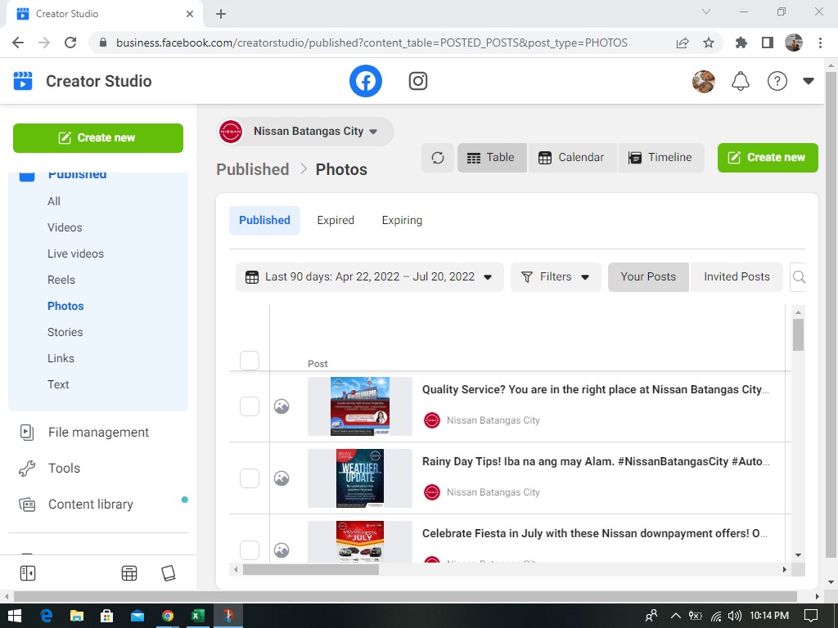The height and width of the screenshot is (628, 838).
Task: Open All published posts in sidebar
Action: coord(54,201)
